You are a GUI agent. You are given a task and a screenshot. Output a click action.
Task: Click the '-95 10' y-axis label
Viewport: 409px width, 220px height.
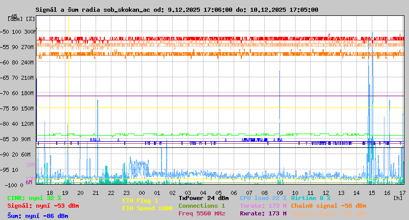point(9,170)
